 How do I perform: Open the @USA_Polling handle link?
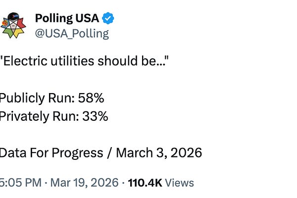click(71, 34)
